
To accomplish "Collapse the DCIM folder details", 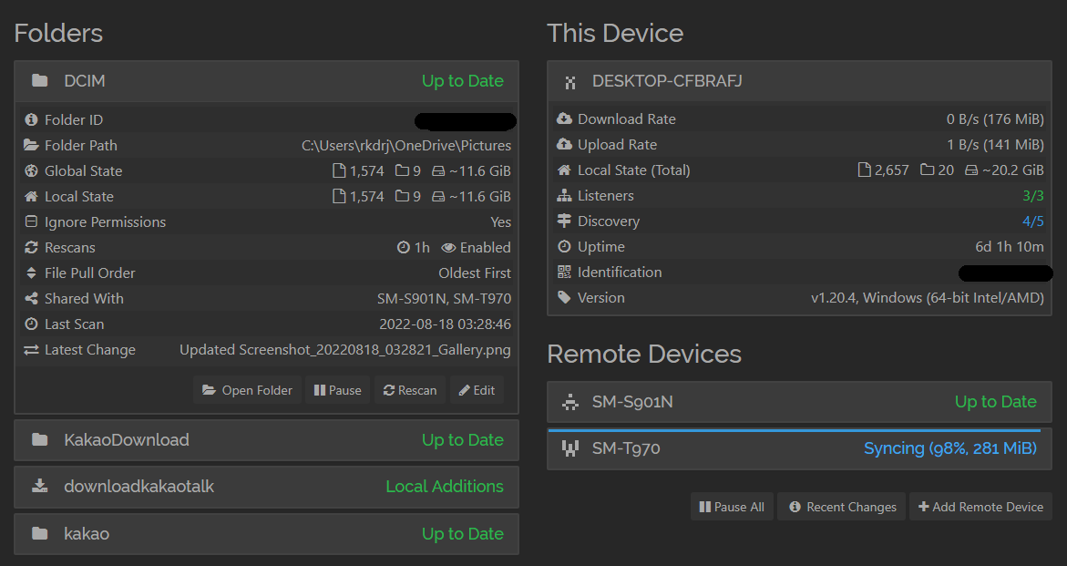I will 265,80.
